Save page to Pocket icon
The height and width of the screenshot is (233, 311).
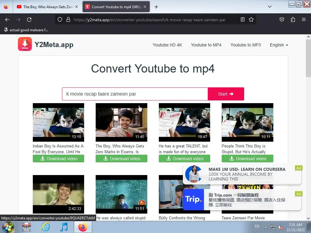pyautogui.click(x=282, y=20)
